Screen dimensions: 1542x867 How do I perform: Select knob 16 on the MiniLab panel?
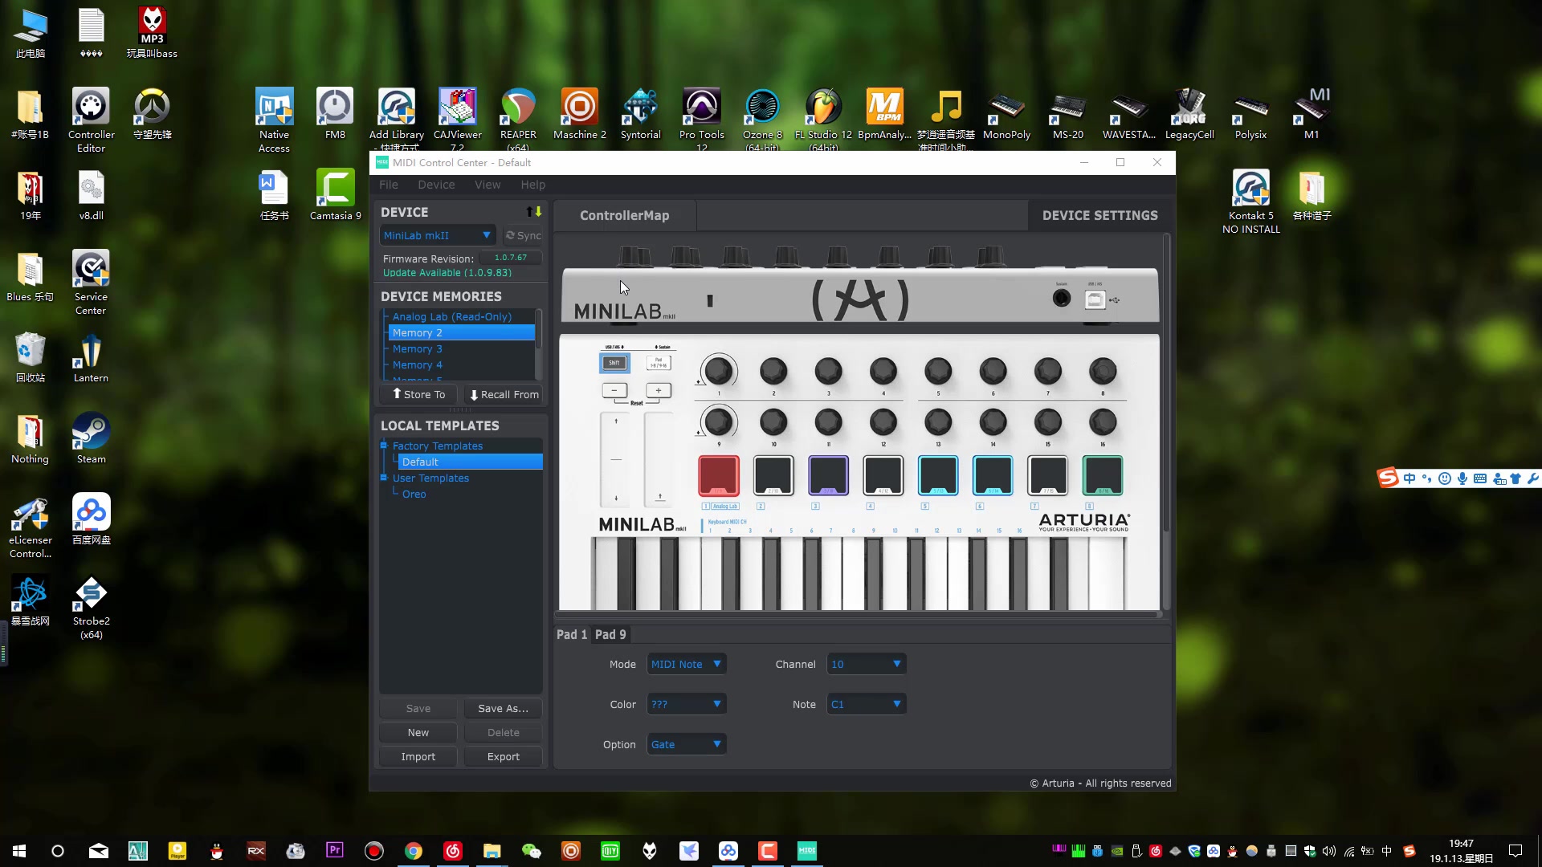pyautogui.click(x=1103, y=421)
